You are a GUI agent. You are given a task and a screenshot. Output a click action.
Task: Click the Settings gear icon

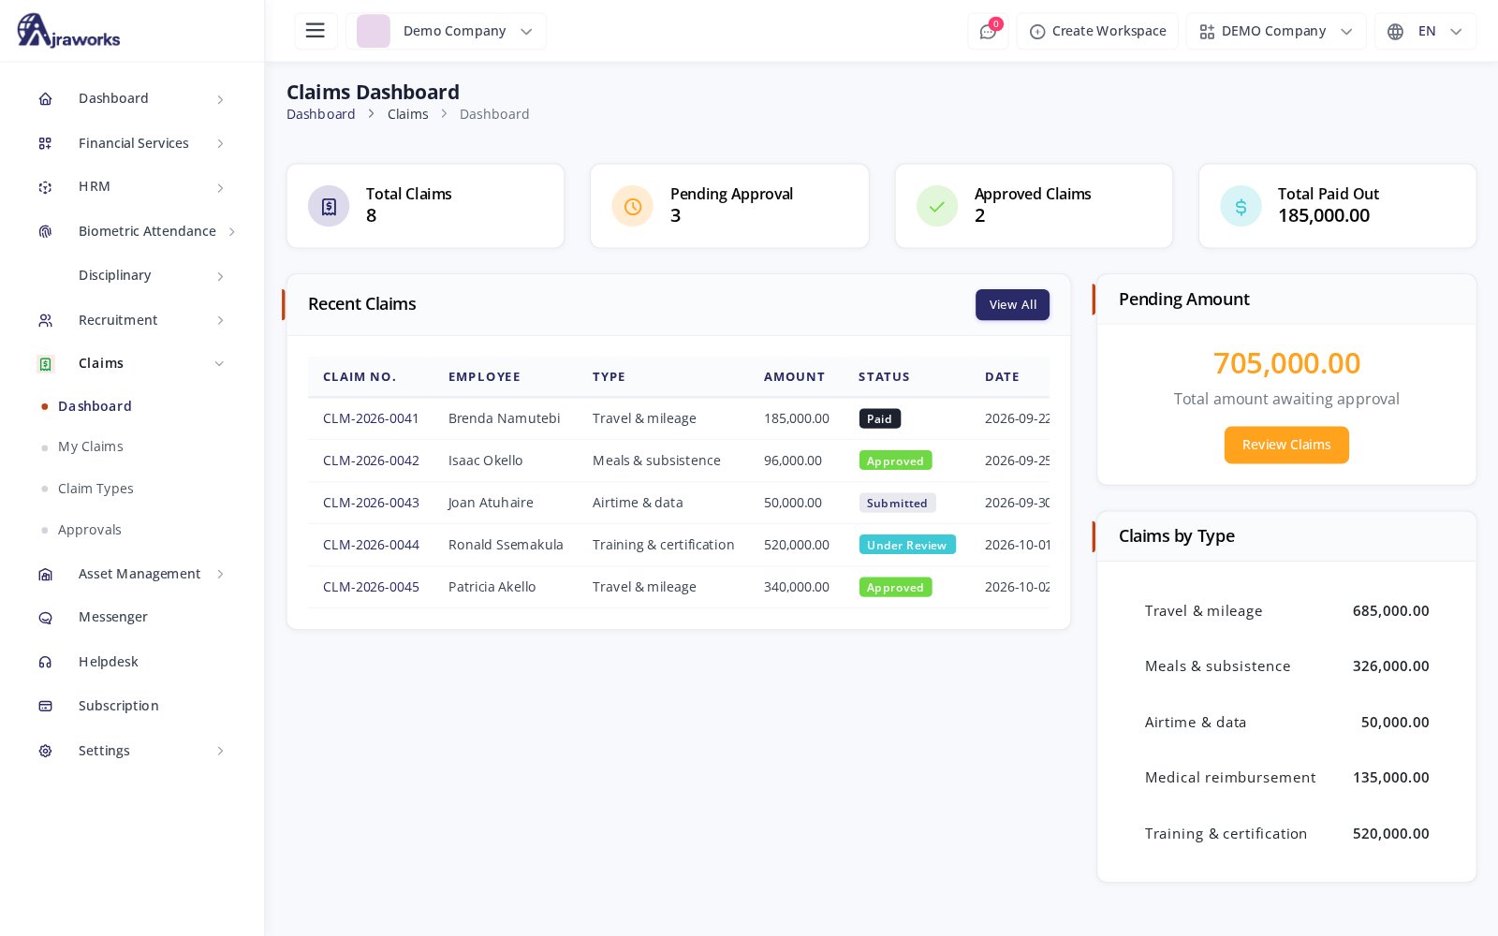pos(45,751)
